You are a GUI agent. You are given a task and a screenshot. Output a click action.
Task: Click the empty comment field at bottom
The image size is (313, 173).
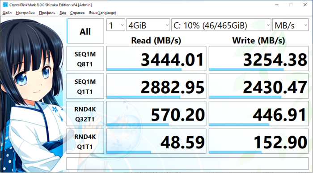coord(187,164)
